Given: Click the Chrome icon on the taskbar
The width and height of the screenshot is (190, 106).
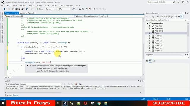Looking at the screenshot, I should click(x=99, y=103).
